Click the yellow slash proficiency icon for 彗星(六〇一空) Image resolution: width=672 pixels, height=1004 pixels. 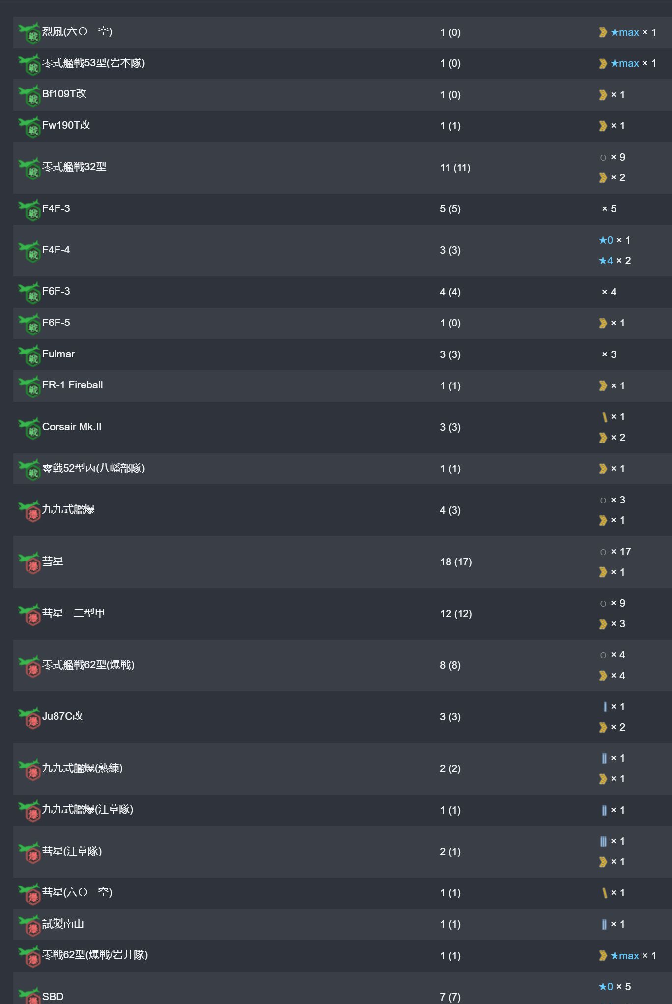pyautogui.click(x=604, y=893)
